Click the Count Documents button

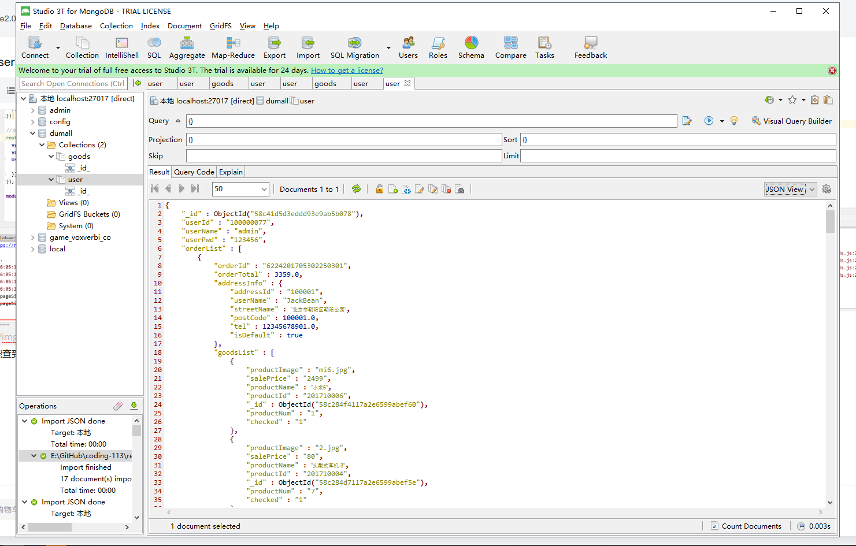(746, 526)
